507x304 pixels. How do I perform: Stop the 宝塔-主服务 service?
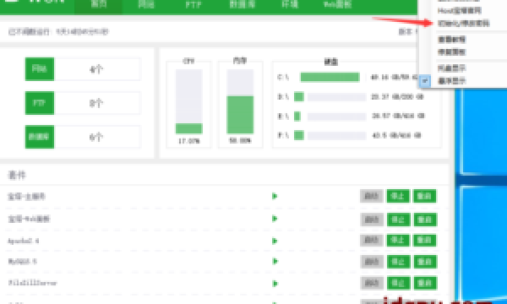click(398, 196)
